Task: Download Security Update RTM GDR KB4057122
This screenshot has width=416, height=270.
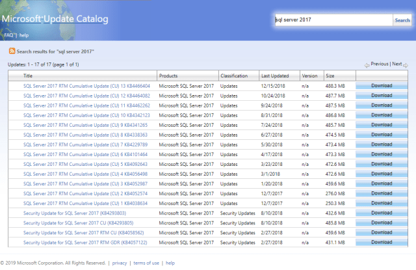Action: point(382,243)
